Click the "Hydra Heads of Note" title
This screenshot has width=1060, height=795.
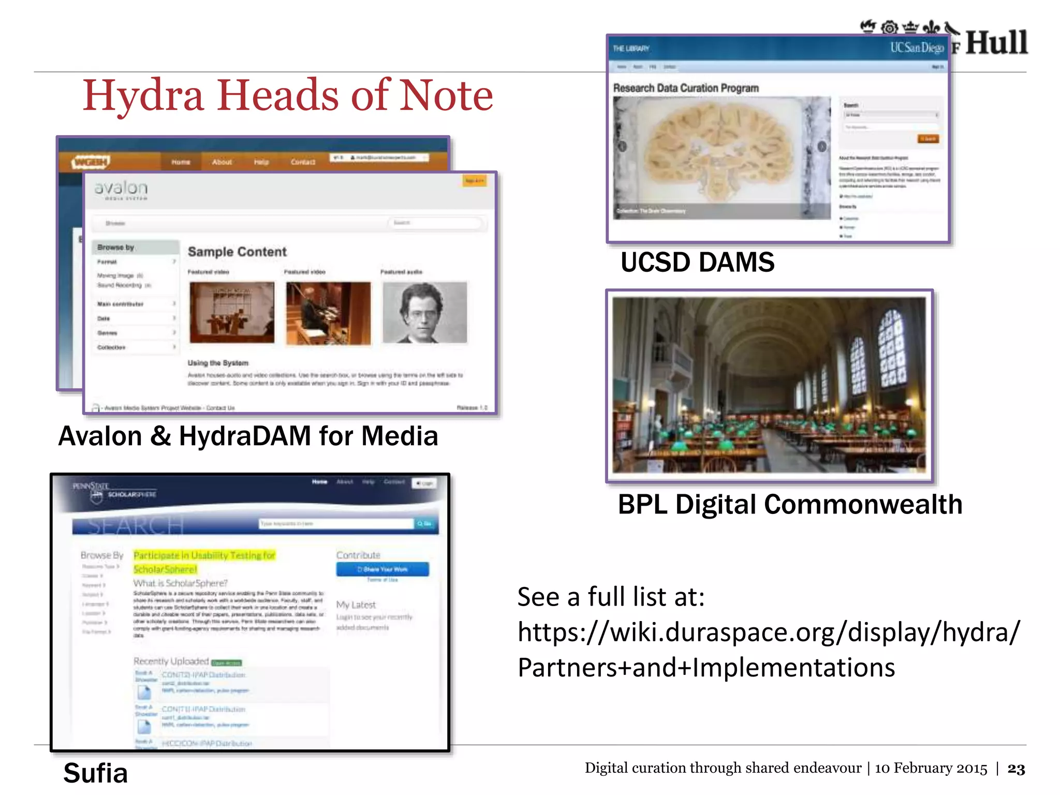click(288, 95)
